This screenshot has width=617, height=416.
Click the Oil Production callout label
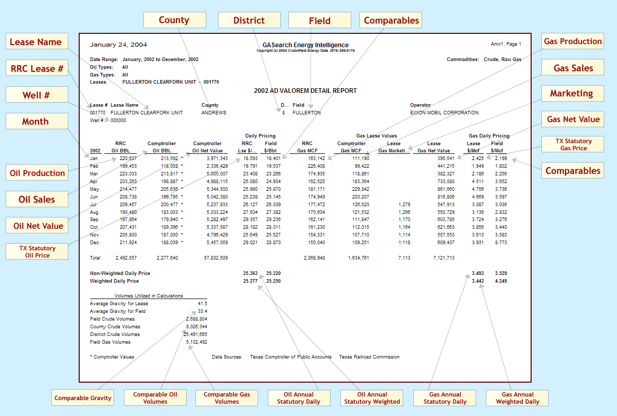click(x=38, y=173)
